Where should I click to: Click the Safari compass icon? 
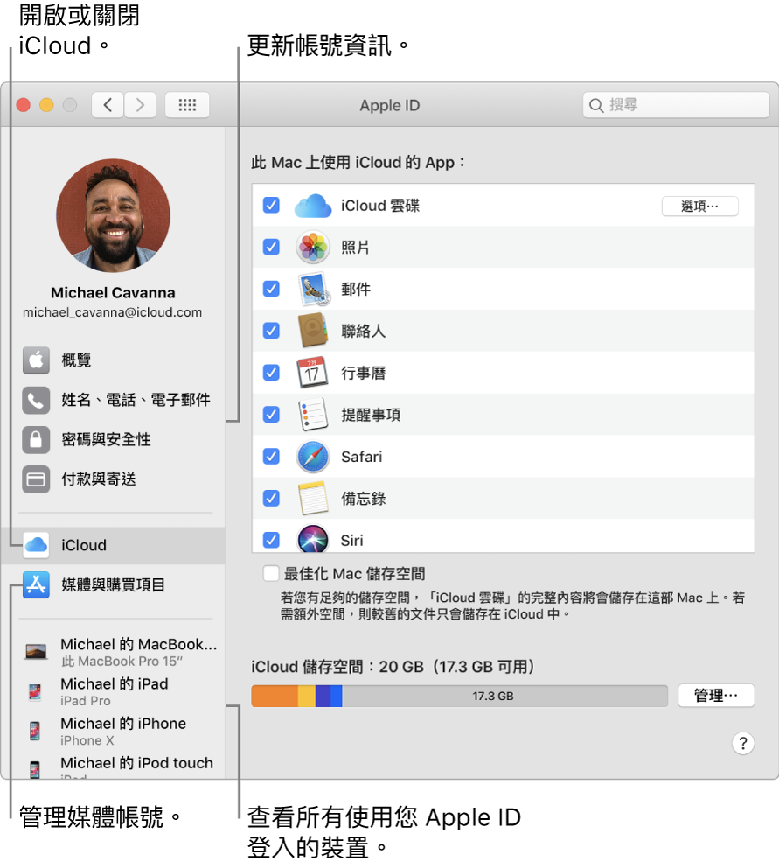coord(313,456)
